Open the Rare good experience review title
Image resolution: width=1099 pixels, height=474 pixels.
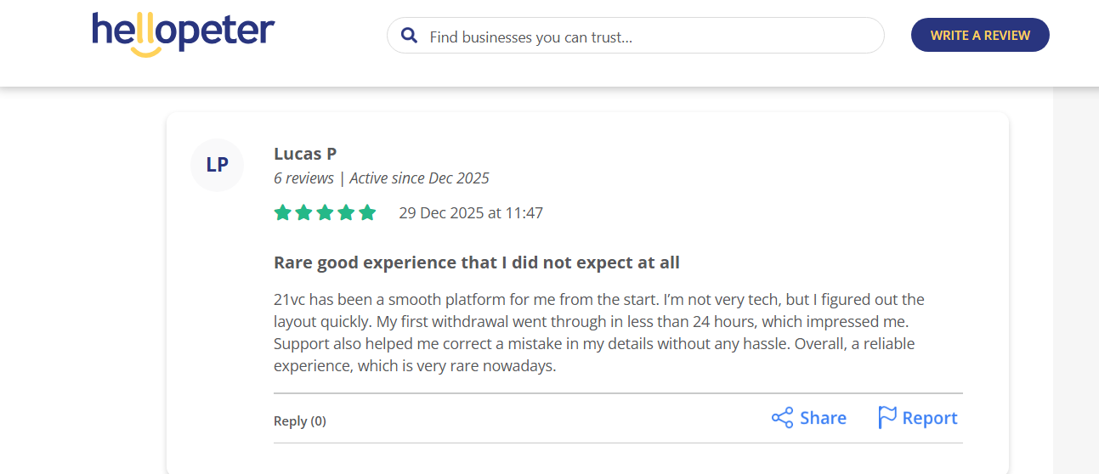coord(477,262)
